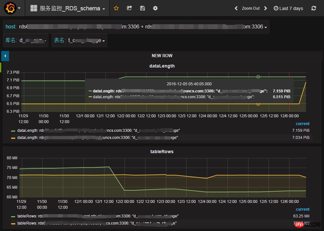
Task: Click the 80 Mil y-axis label
Action: [x=12, y=158]
